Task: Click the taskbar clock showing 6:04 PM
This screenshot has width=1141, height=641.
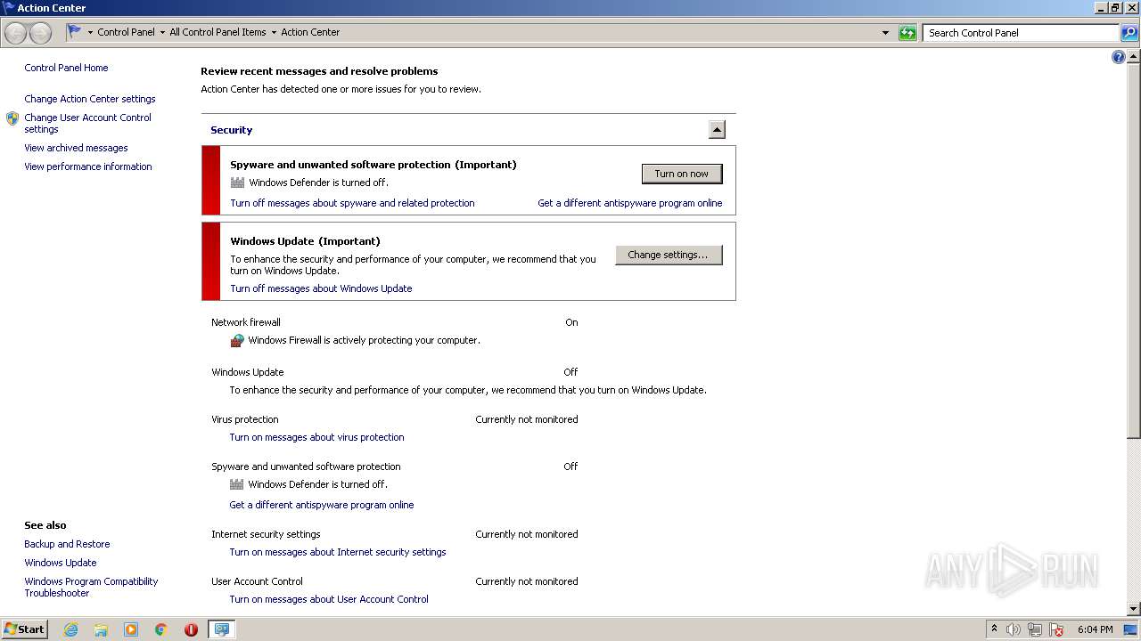Action: 1095,629
